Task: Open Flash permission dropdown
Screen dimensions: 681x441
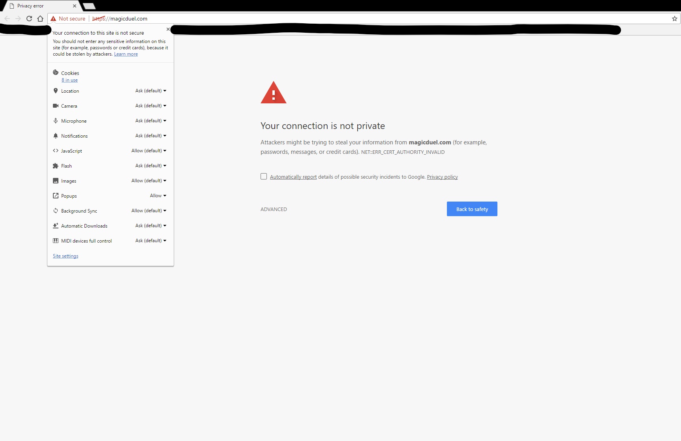Action: 151,166
